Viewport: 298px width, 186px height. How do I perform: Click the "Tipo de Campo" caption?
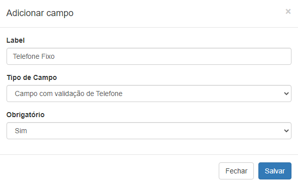tap(32, 78)
